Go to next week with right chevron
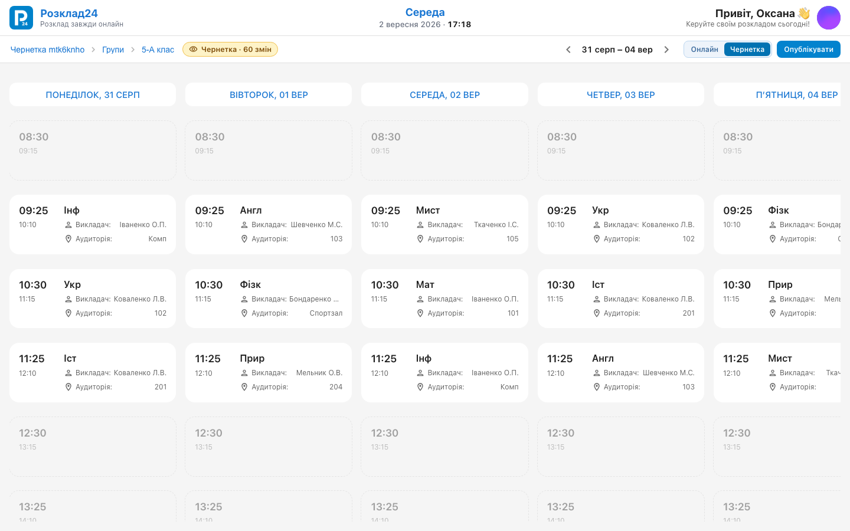The image size is (850, 531). click(x=666, y=50)
